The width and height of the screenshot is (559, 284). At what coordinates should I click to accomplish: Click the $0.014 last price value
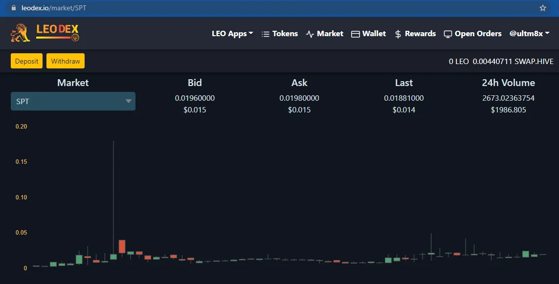(404, 110)
